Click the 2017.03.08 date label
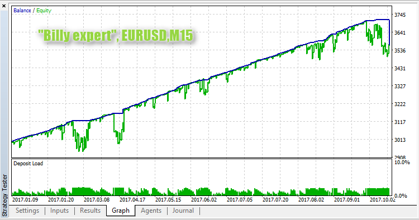 point(97,200)
